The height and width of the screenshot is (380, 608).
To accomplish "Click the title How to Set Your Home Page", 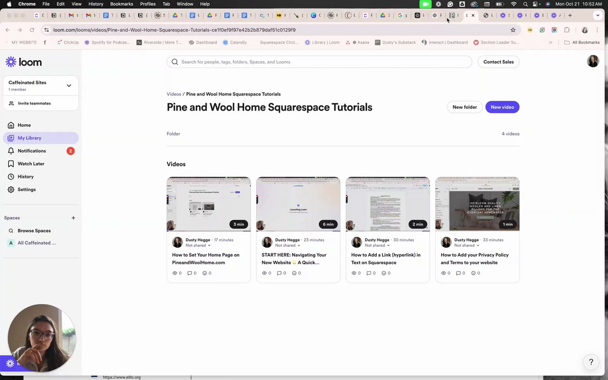I will click(206, 258).
